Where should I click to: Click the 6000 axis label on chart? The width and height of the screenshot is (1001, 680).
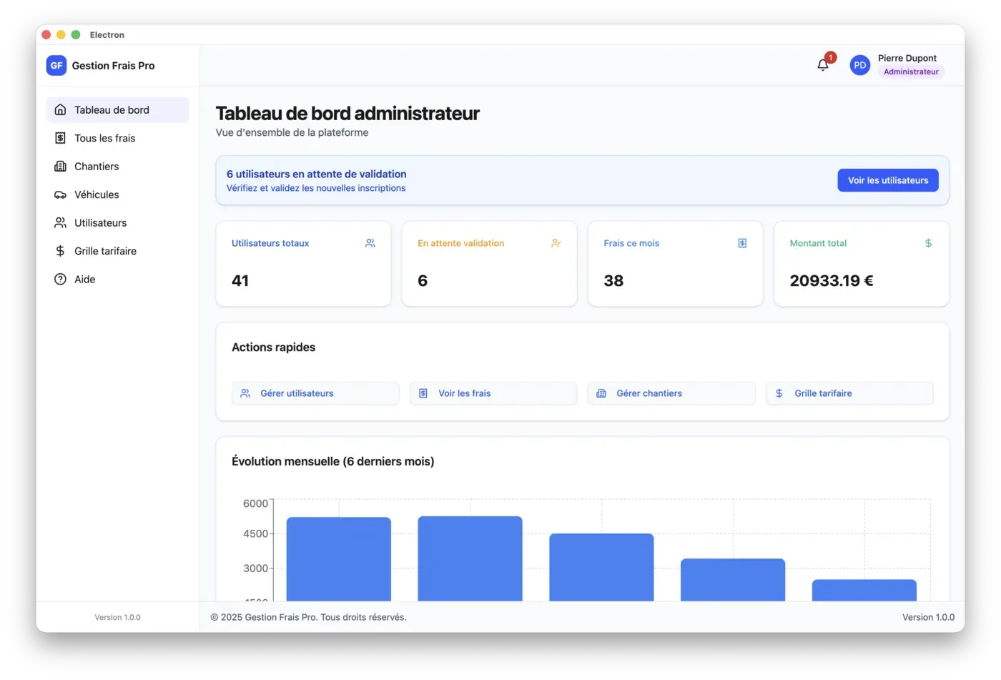255,503
